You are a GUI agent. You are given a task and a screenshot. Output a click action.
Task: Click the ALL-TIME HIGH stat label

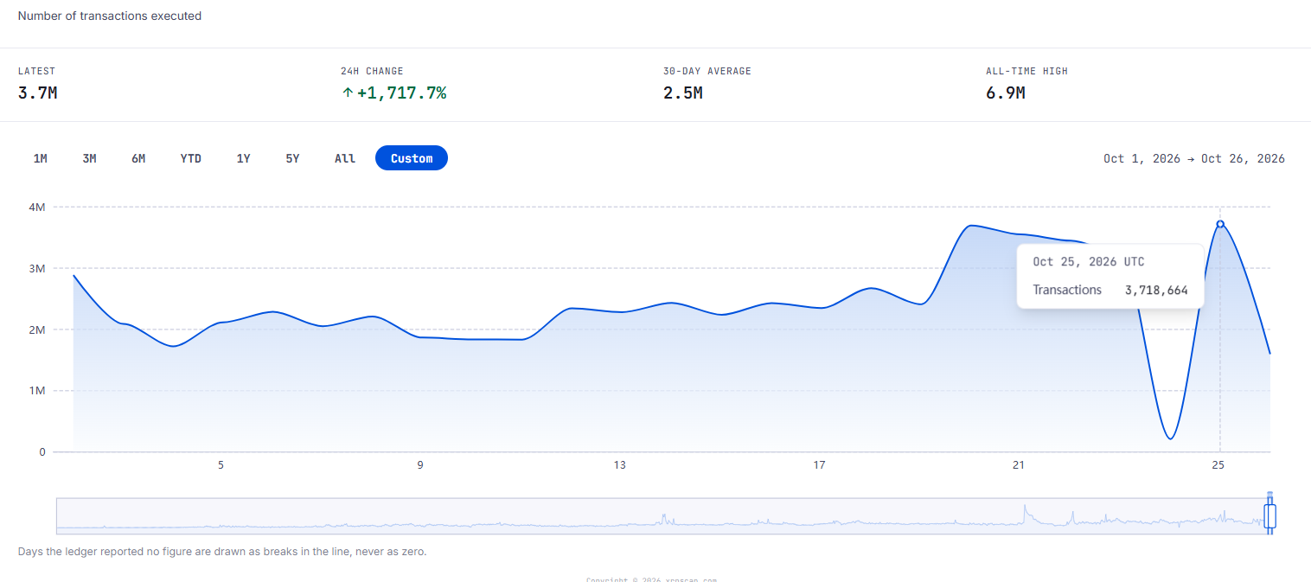coord(1026,71)
